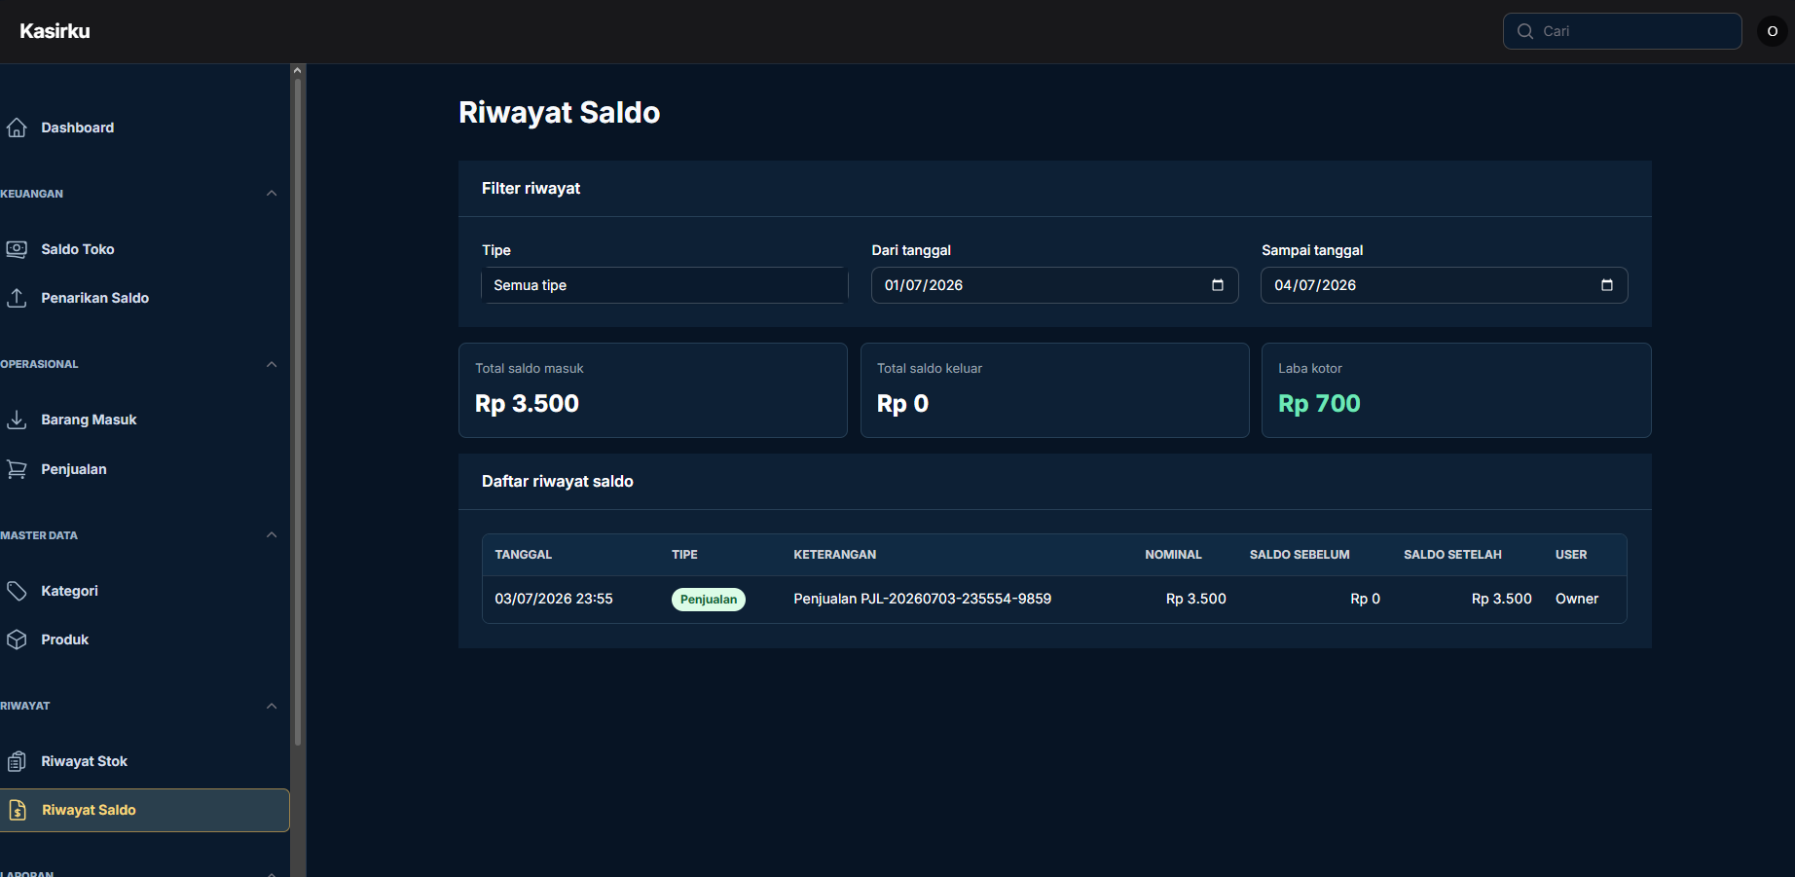Click the Penjualan cart icon
Image resolution: width=1795 pixels, height=877 pixels.
pos(17,469)
